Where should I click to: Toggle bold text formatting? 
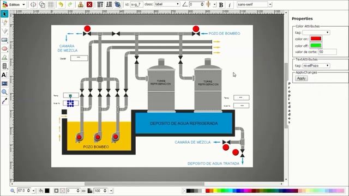click(x=221, y=5)
